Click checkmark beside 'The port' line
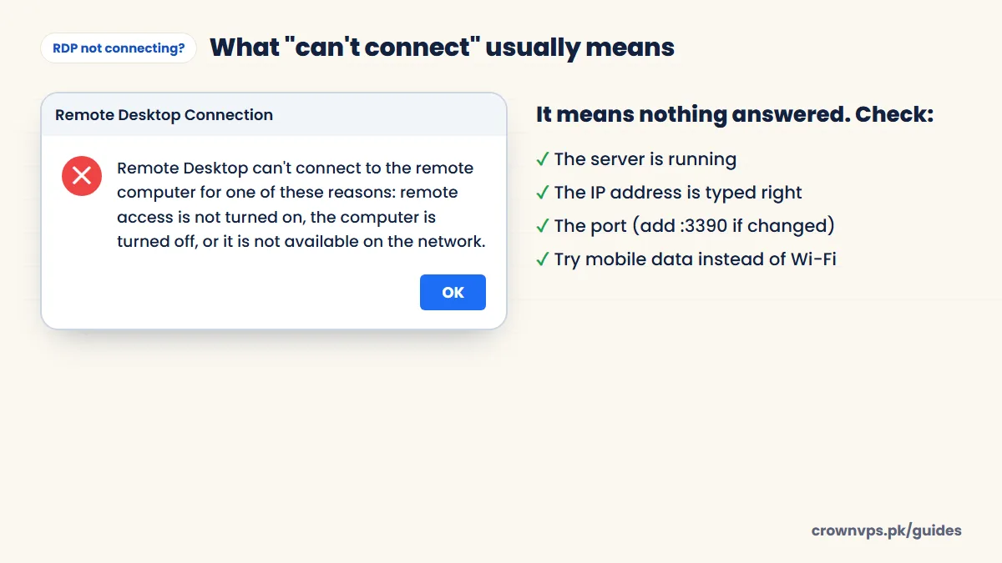1002x563 pixels. point(543,226)
